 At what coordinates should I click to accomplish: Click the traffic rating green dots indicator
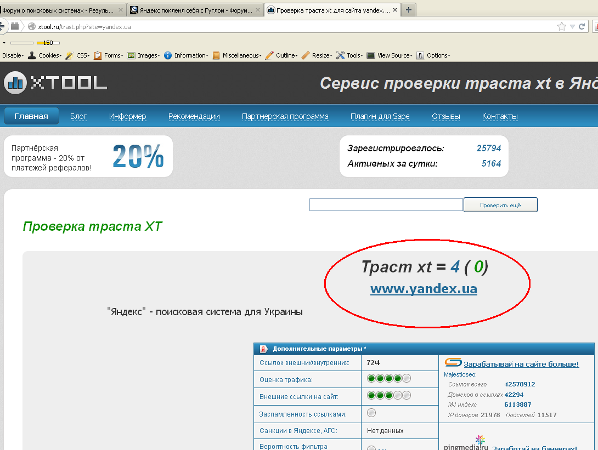tap(388, 378)
